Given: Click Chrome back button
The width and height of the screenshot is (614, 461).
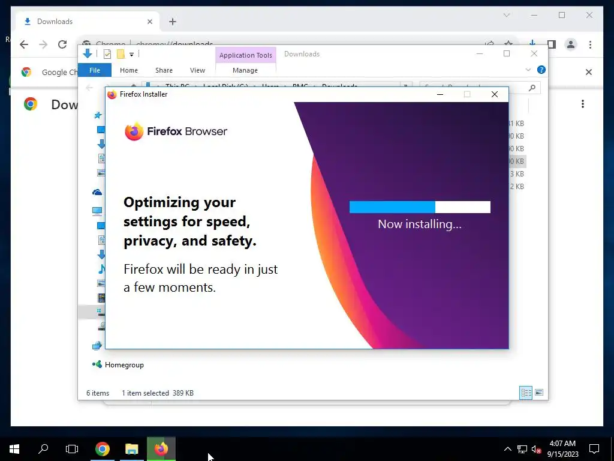Looking at the screenshot, I should click(24, 44).
